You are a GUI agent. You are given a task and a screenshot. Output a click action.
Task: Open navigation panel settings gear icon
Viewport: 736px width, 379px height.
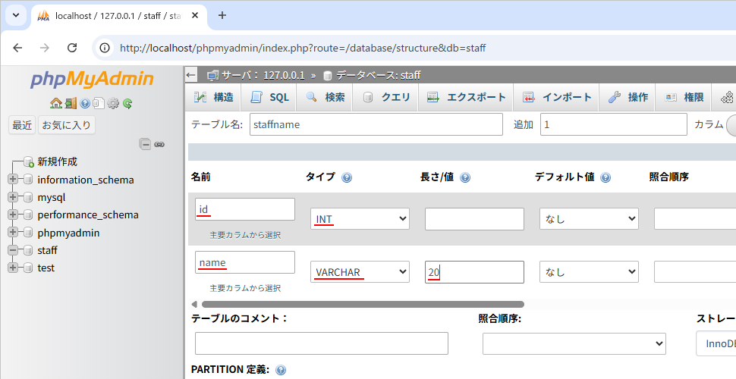[113, 103]
